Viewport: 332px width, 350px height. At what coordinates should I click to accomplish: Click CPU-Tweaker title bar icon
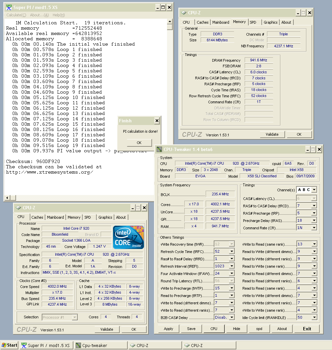pyautogui.click(x=159, y=149)
